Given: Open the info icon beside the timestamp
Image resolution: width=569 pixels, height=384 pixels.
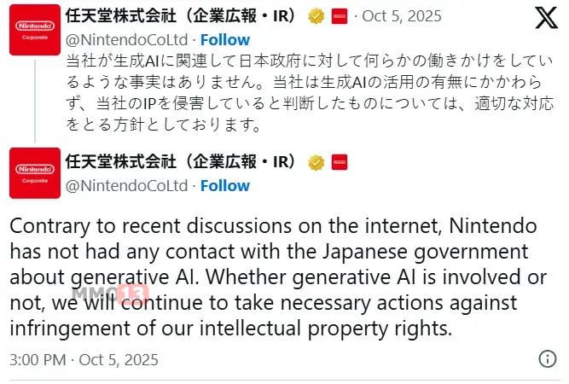Looking at the screenshot, I should pos(549,358).
